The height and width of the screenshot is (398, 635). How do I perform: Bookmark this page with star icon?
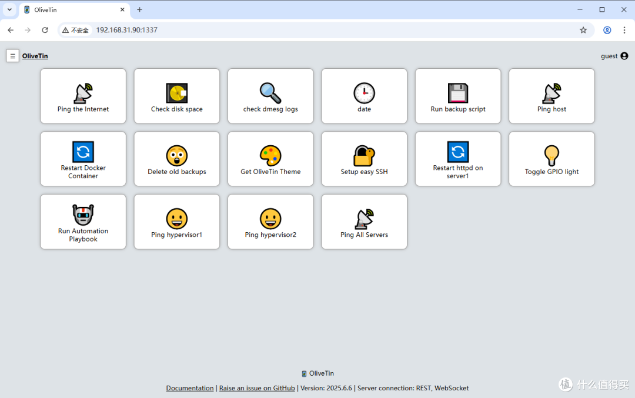click(x=583, y=30)
